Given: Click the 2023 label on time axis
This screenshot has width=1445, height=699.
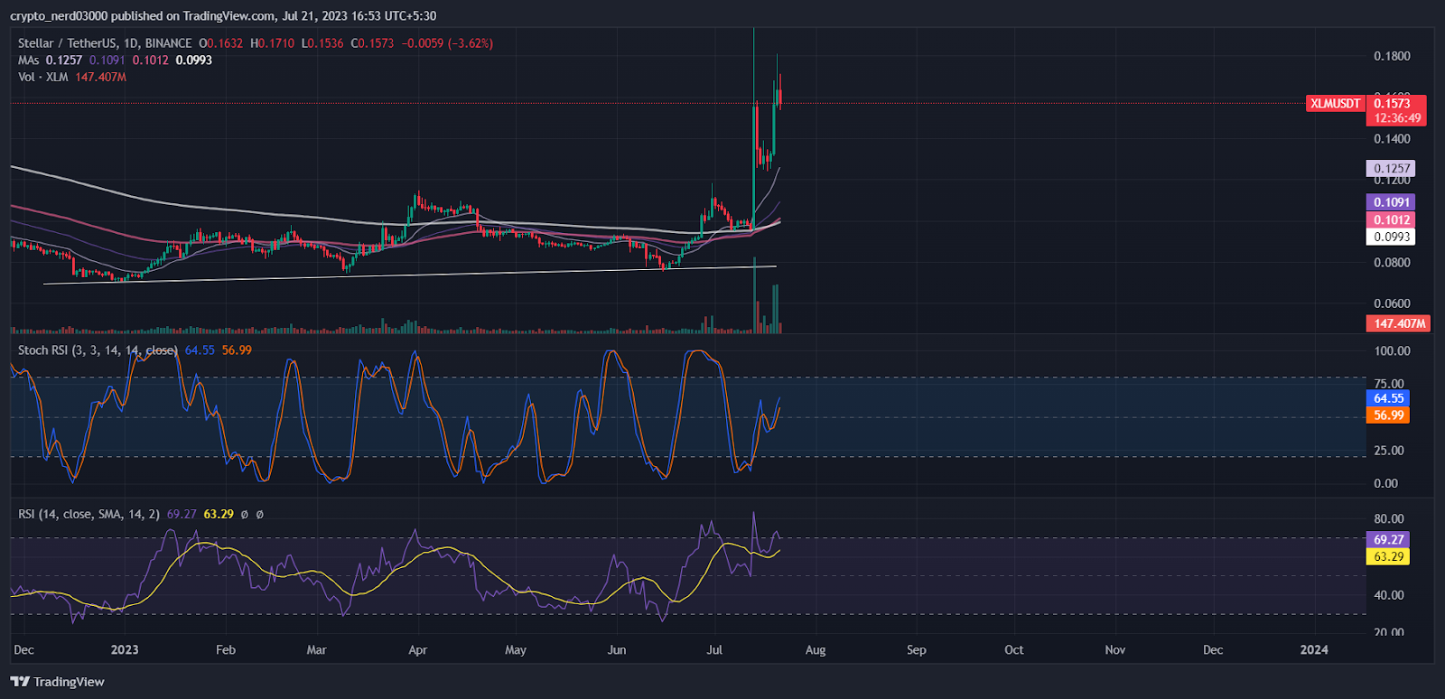Looking at the screenshot, I should coord(125,650).
